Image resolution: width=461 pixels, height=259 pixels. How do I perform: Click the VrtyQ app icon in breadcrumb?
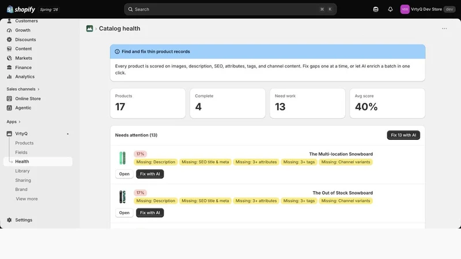90,28
